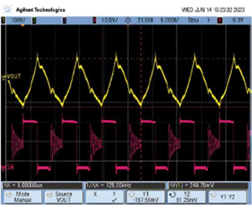Click the channel 3 indicator in status bar
252x205 pixels.
pos(65,21)
